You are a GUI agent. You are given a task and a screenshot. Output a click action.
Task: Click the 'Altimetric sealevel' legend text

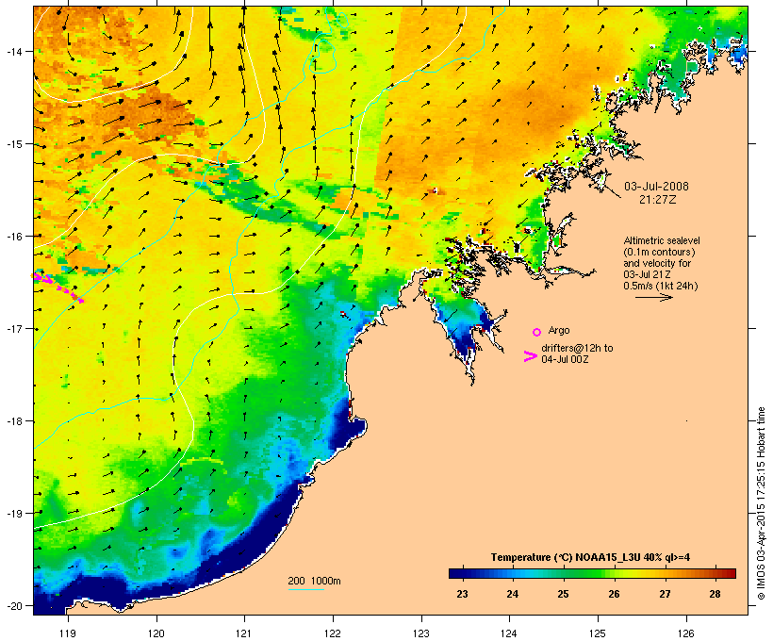(662, 240)
